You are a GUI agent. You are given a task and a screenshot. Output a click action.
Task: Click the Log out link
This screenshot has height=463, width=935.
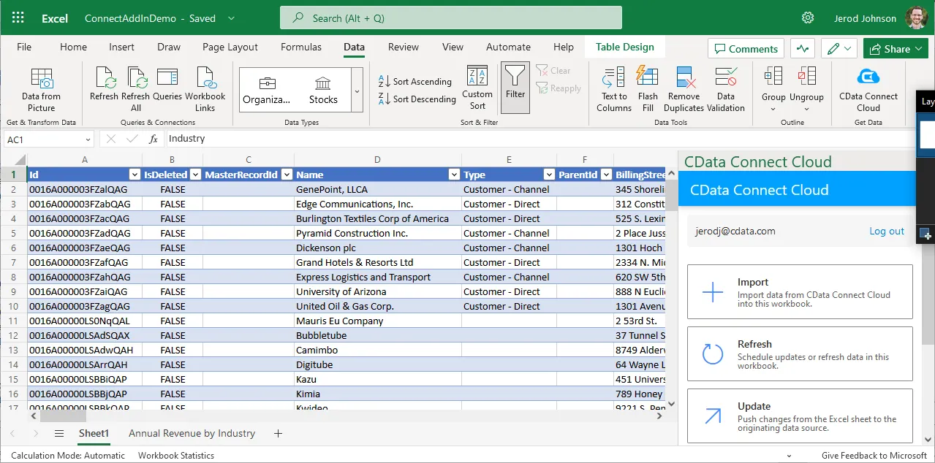886,231
